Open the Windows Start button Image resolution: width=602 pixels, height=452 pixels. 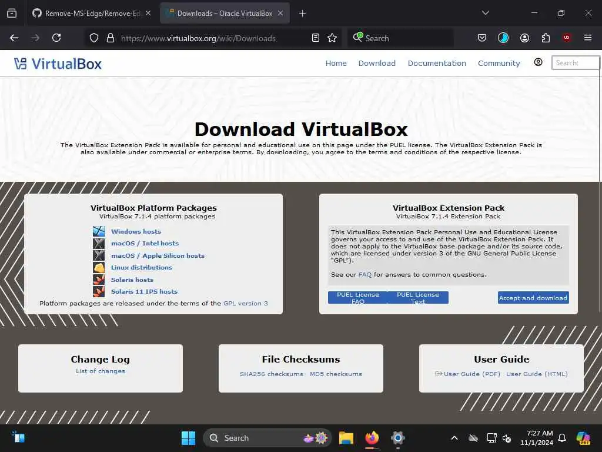click(x=188, y=438)
